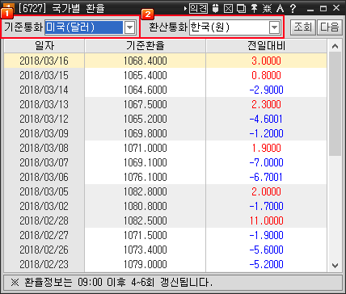Image resolution: width=346 pixels, height=294 pixels.
Task: Click rate value 1065.2000
Action: tap(146, 119)
